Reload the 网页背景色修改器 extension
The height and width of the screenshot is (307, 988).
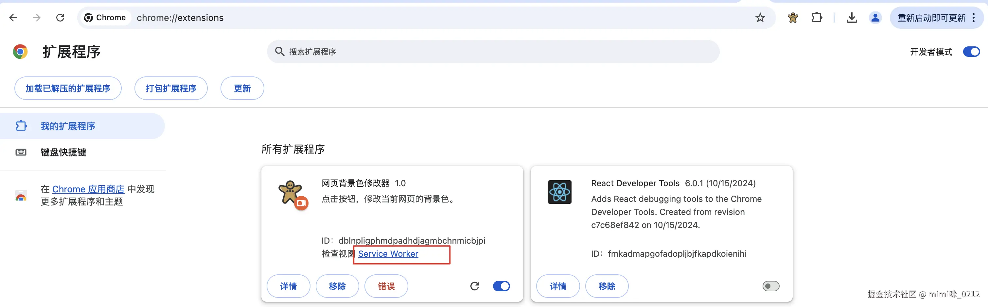pyautogui.click(x=475, y=286)
